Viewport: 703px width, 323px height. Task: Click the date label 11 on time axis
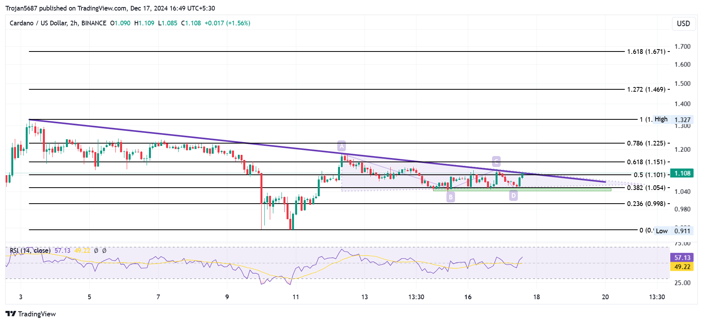[296, 297]
